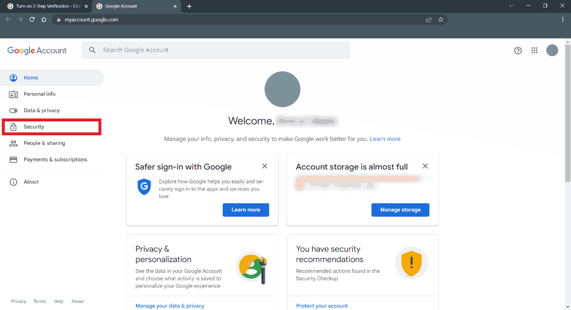Open a new browser tab
Viewport: 571px width, 310px height.
coord(189,6)
